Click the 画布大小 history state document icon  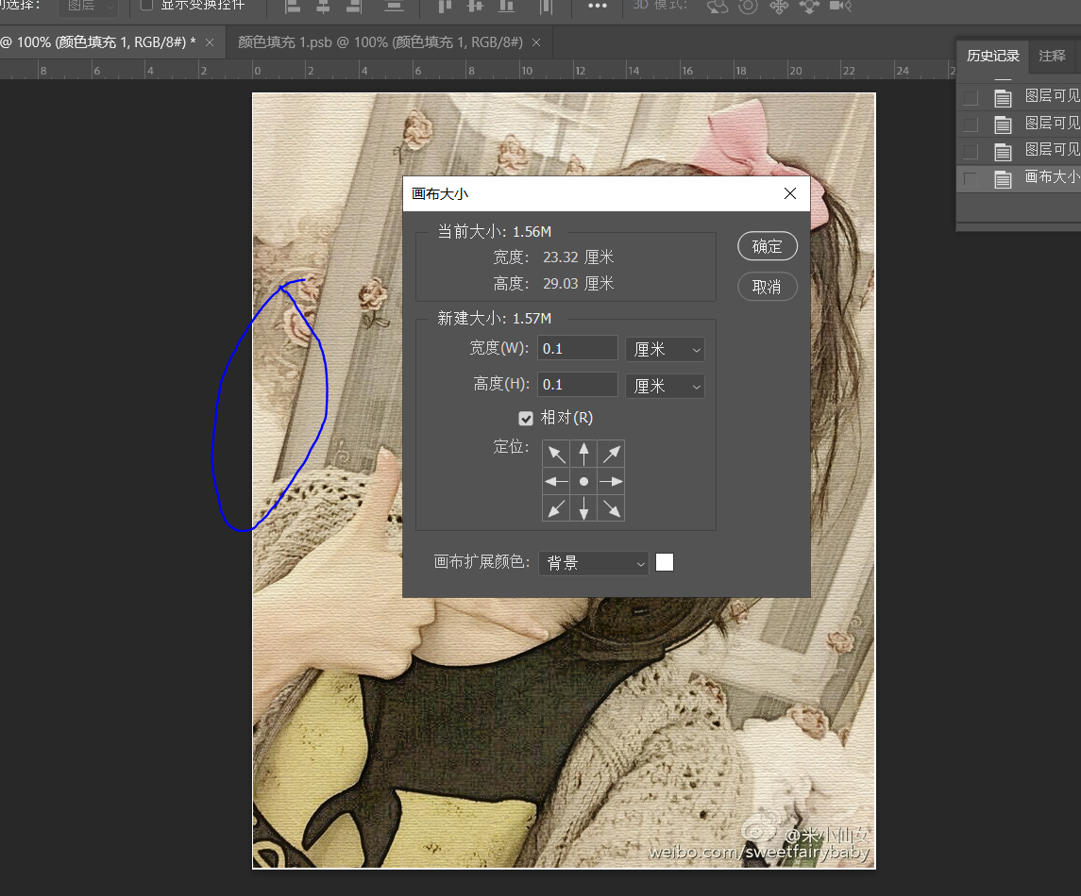1003,179
